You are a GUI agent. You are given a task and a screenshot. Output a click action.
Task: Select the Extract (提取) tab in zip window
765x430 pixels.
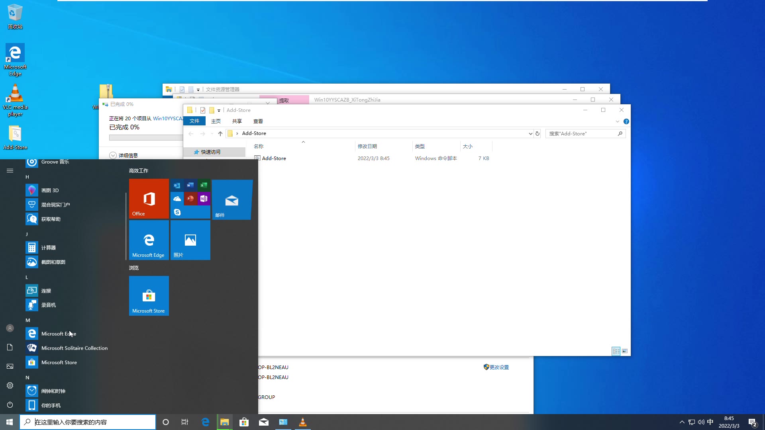284,100
